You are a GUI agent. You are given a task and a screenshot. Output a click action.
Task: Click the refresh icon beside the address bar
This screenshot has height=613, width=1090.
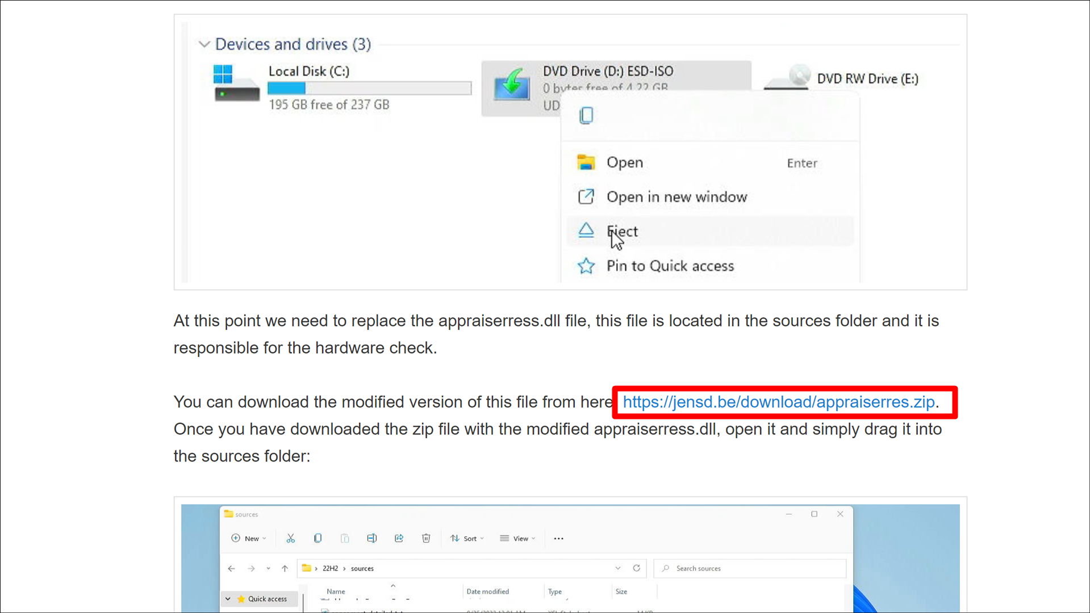coord(636,568)
